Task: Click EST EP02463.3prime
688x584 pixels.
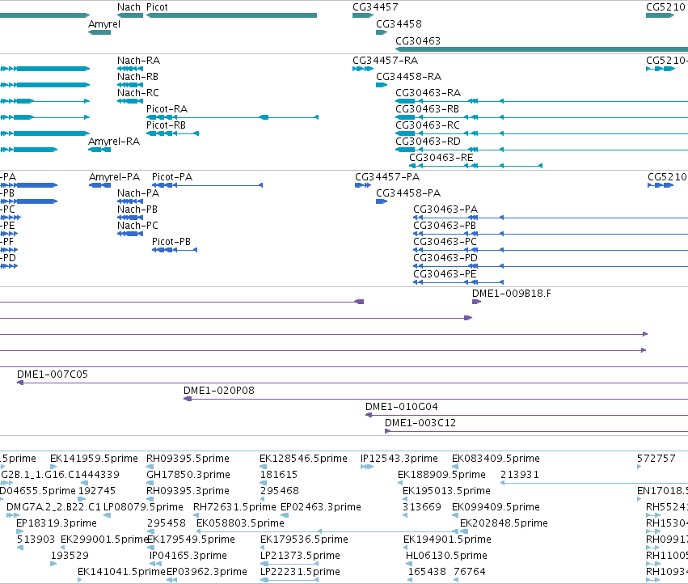Action: 321,507
